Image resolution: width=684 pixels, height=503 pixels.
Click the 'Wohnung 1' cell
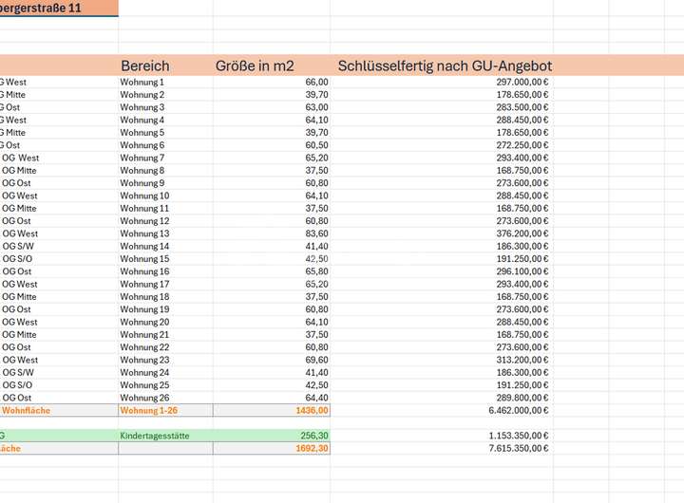point(142,83)
